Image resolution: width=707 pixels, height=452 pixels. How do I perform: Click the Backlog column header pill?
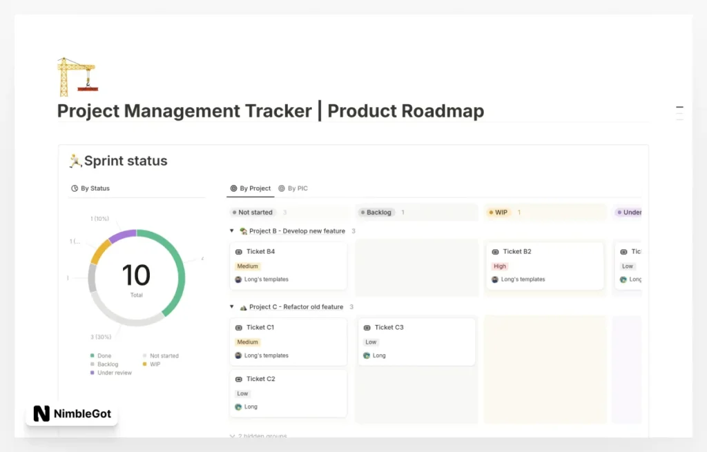coord(376,212)
